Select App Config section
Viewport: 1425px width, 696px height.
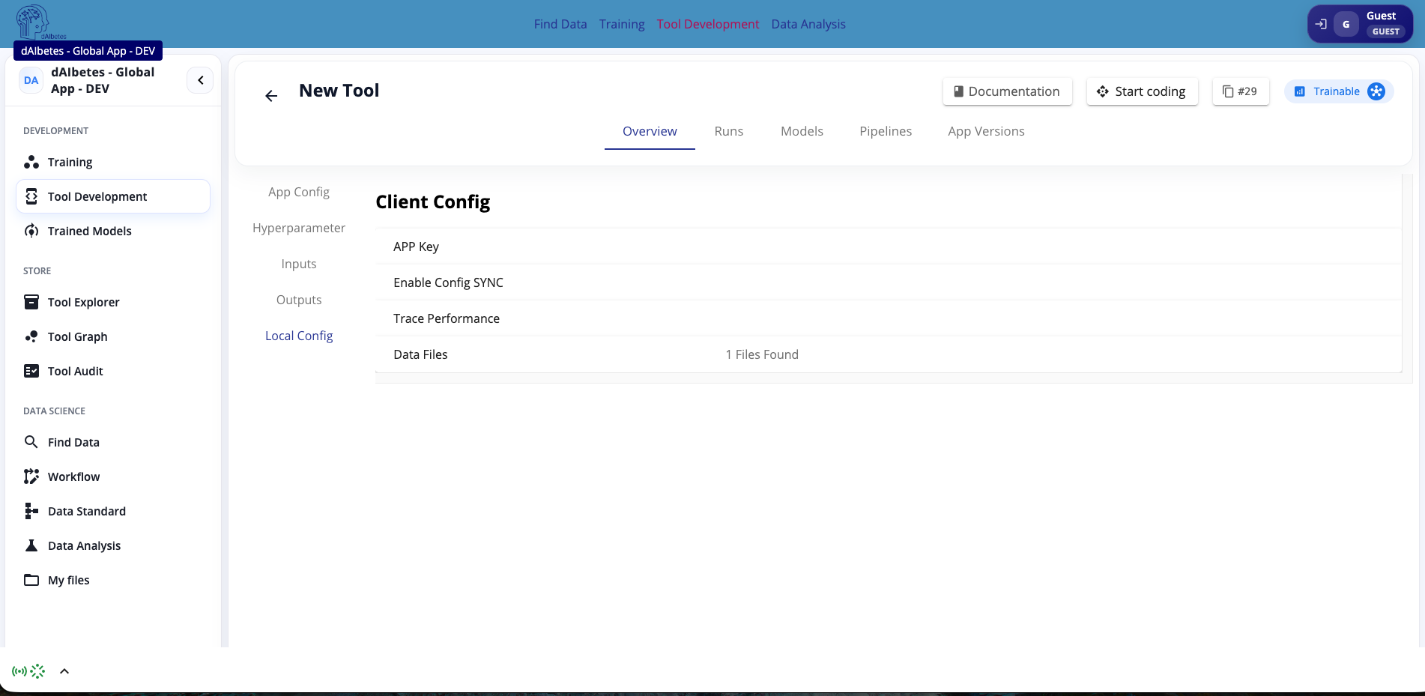[299, 192]
